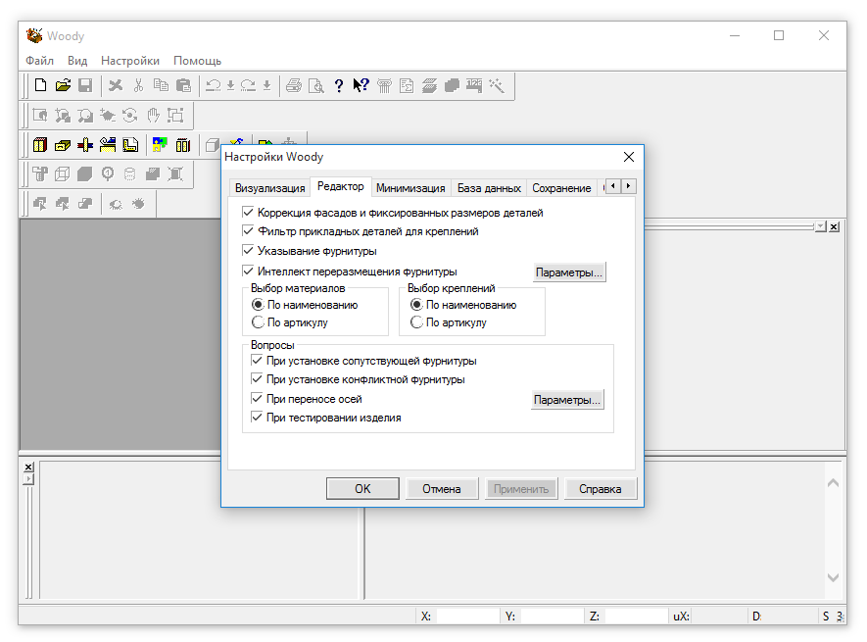The height and width of the screenshot is (642, 867).
Task: Click the Redo arrow icon
Action: (x=248, y=85)
